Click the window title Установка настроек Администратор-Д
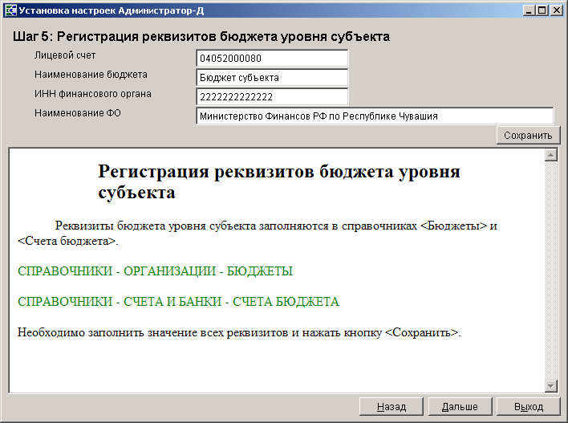The width and height of the screenshot is (568, 423). [112, 11]
